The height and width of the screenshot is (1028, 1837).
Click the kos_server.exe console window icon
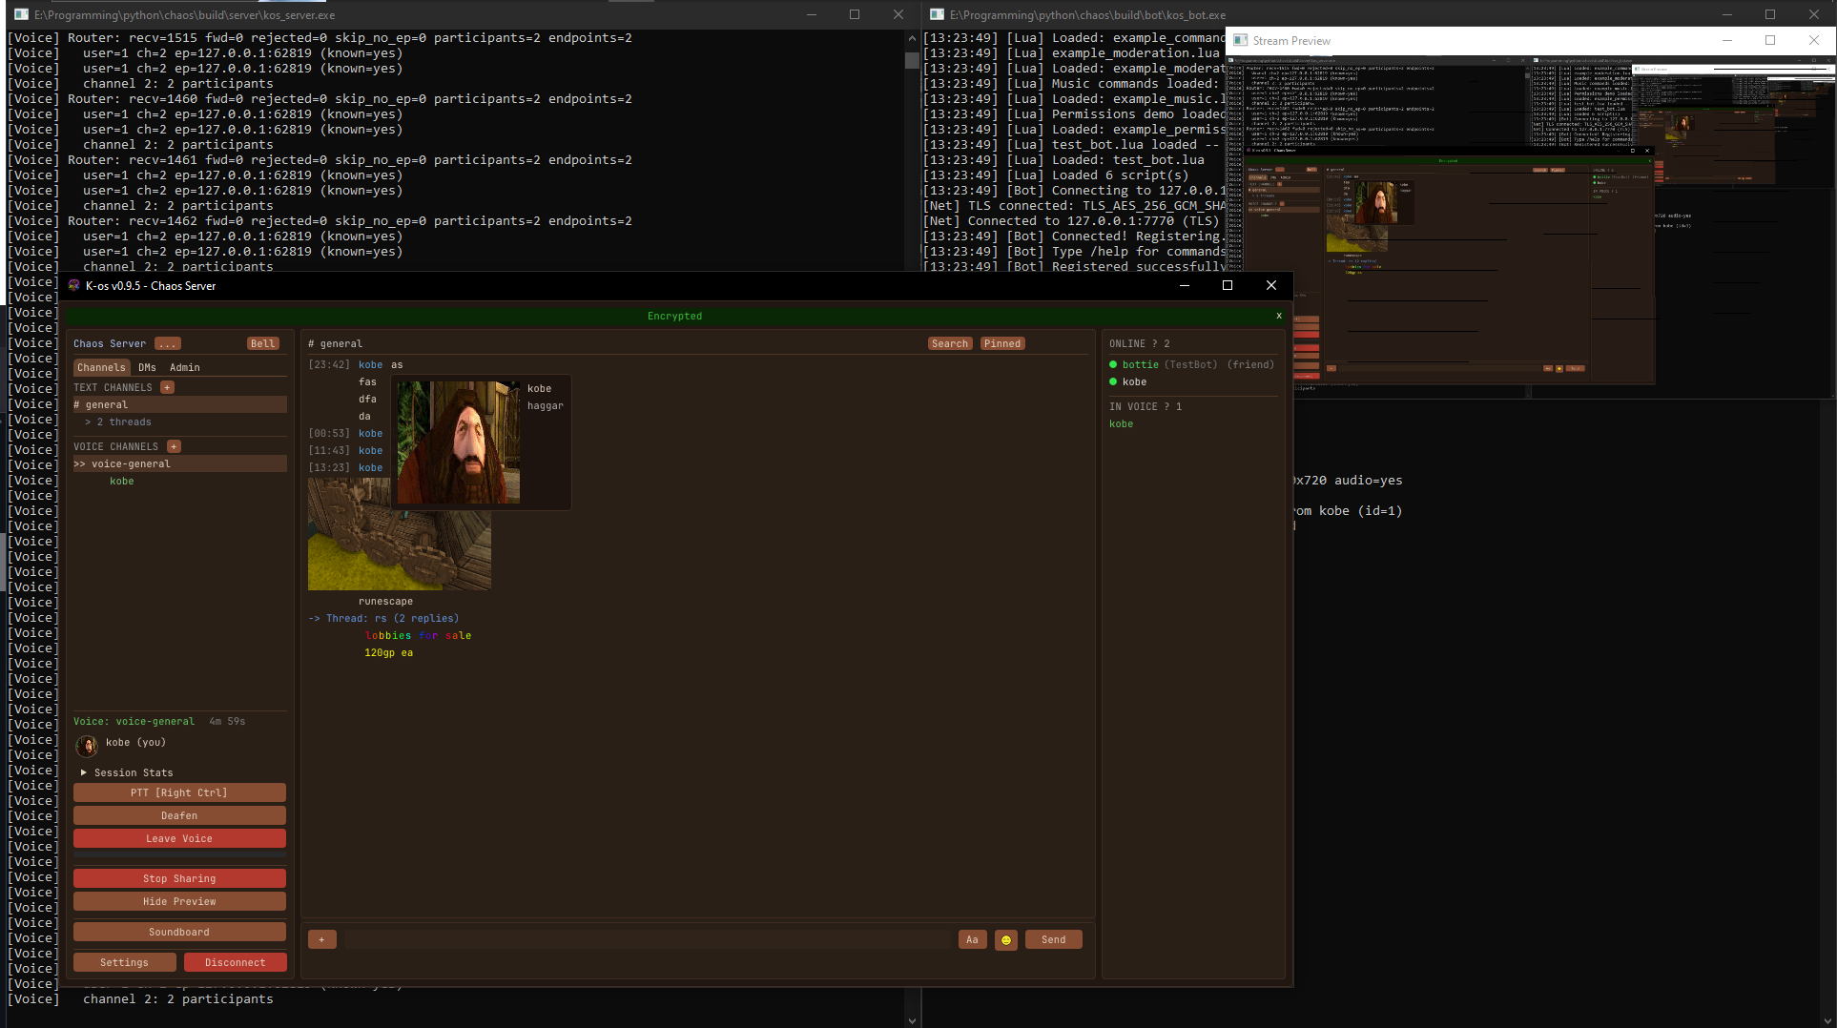pos(21,15)
